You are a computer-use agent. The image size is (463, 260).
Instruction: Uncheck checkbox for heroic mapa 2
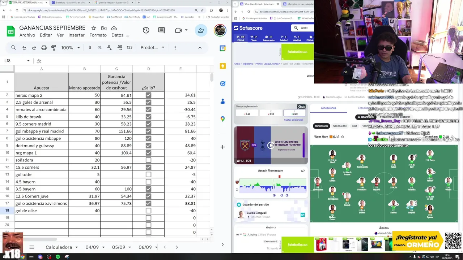(x=148, y=95)
